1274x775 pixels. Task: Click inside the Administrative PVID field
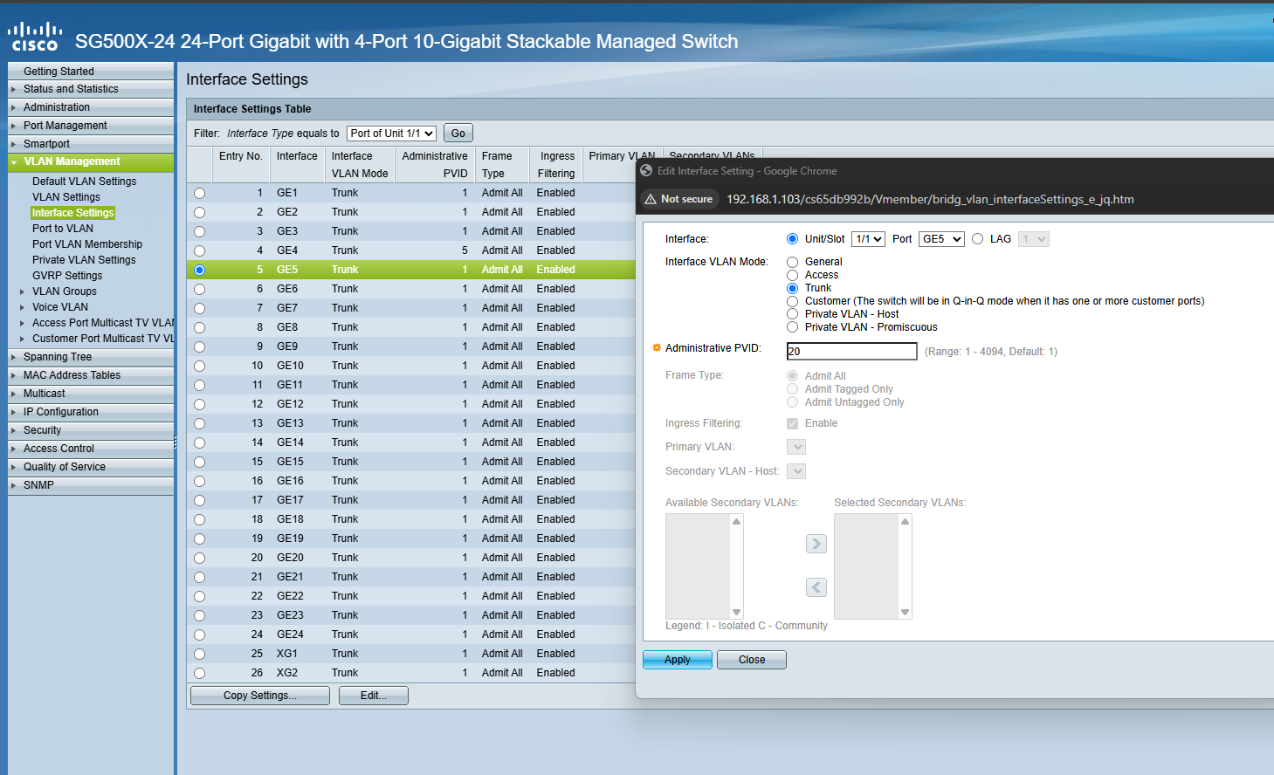(851, 351)
